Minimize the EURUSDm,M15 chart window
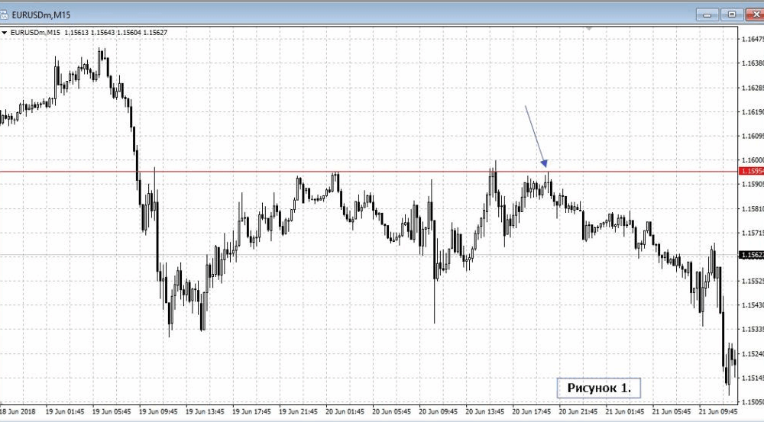This screenshot has width=764, height=422. pos(707,14)
